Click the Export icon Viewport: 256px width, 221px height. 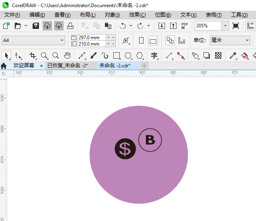click(173, 26)
